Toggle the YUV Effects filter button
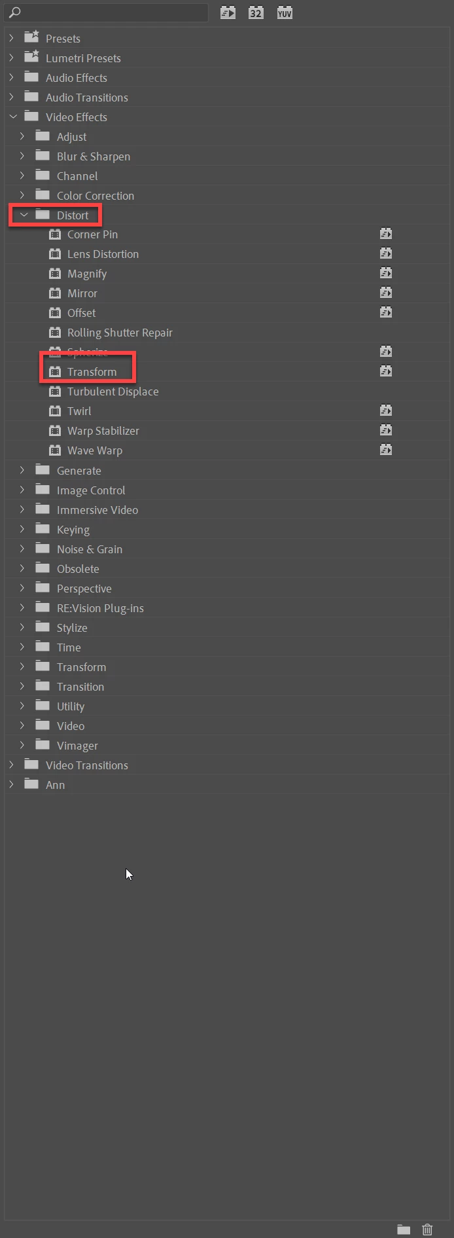The width and height of the screenshot is (454, 1238). point(285,12)
